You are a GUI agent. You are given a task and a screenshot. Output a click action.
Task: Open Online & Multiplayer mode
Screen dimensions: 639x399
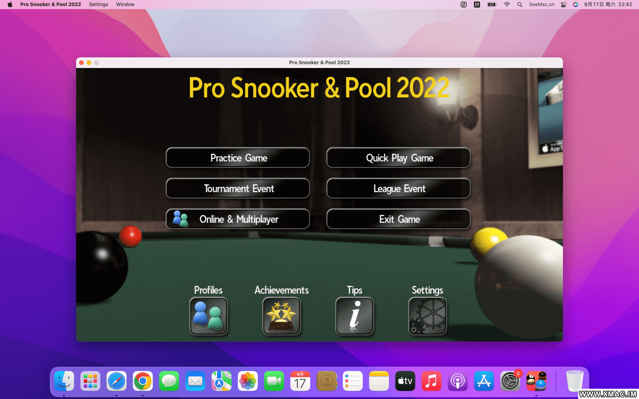click(238, 219)
